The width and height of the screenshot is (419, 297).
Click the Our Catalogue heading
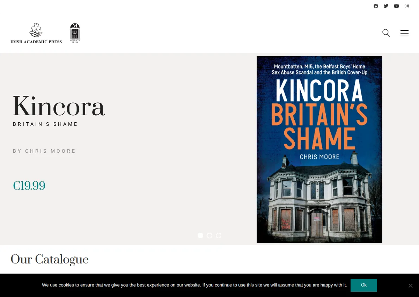50,260
